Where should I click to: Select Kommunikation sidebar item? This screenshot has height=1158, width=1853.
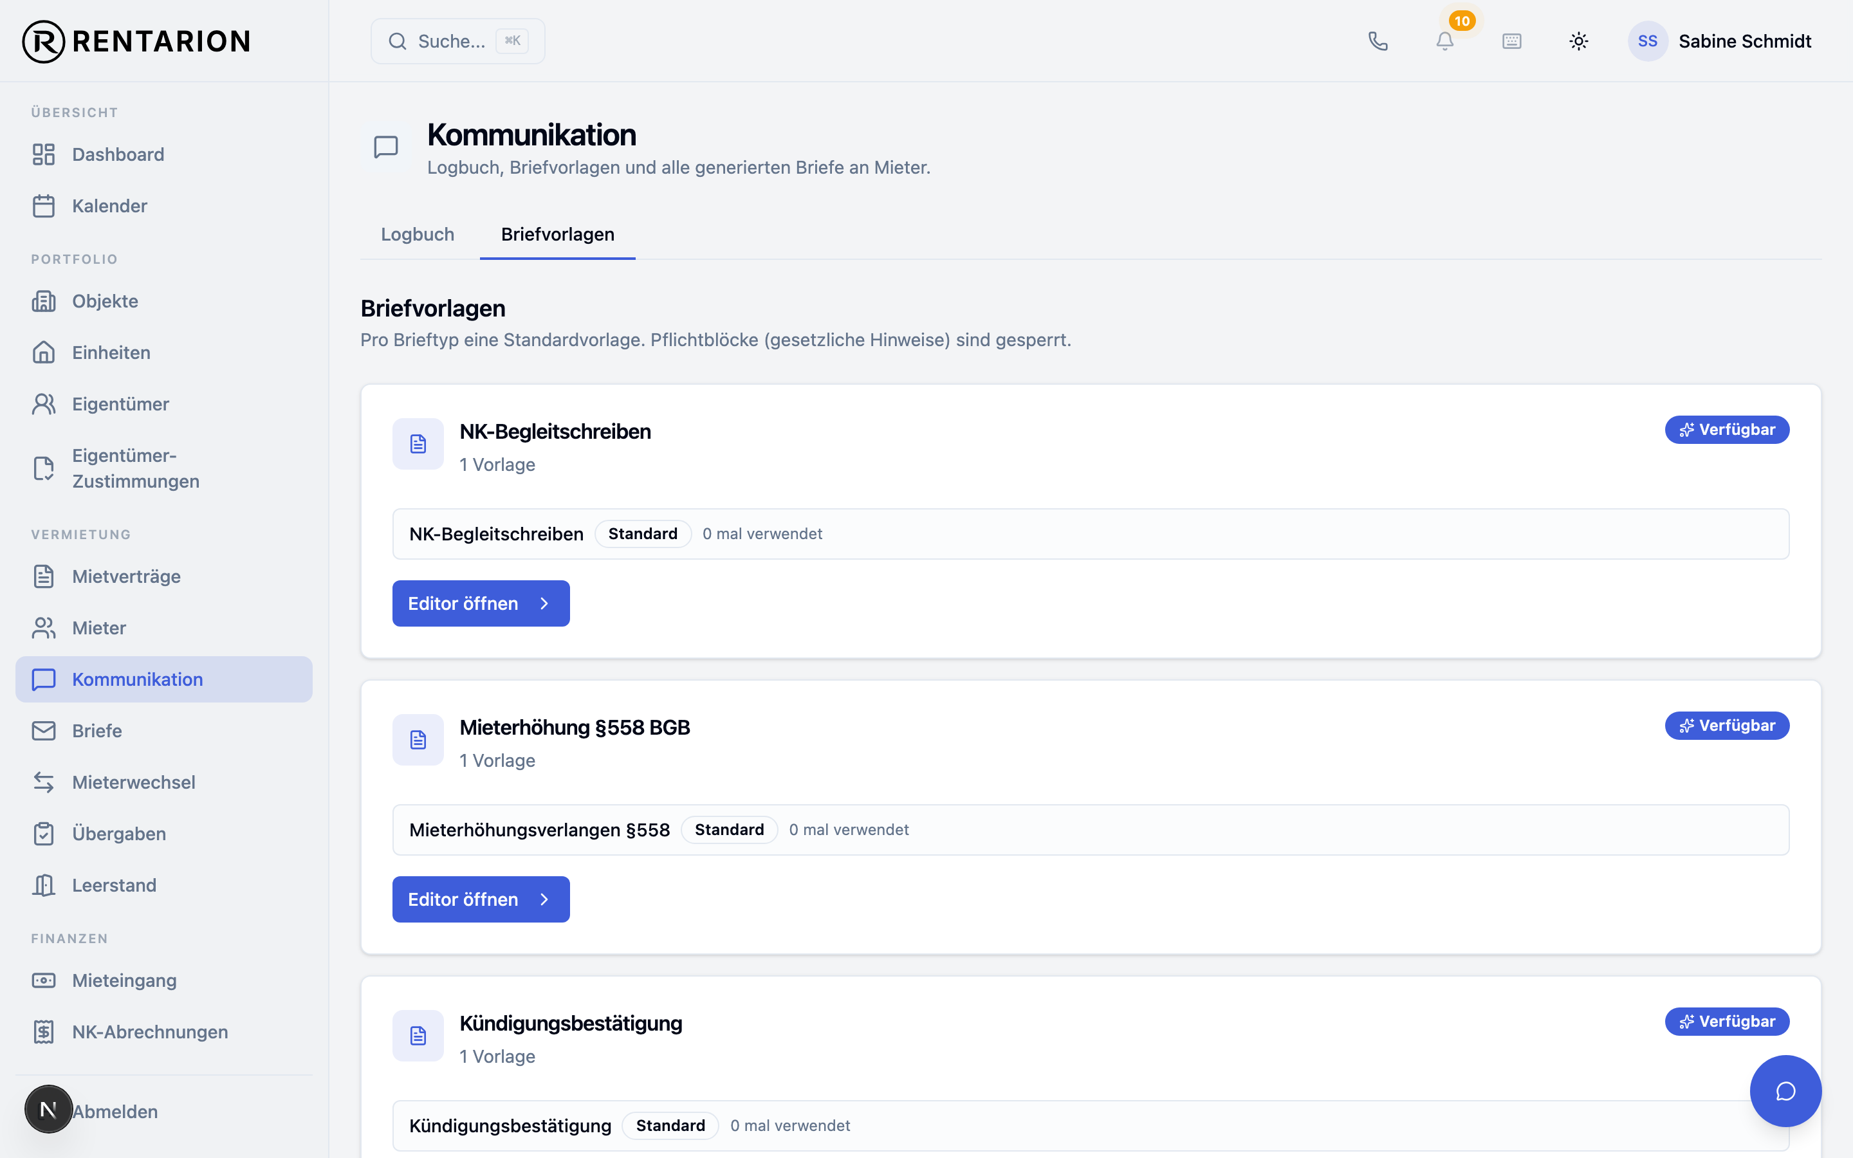[x=164, y=679]
